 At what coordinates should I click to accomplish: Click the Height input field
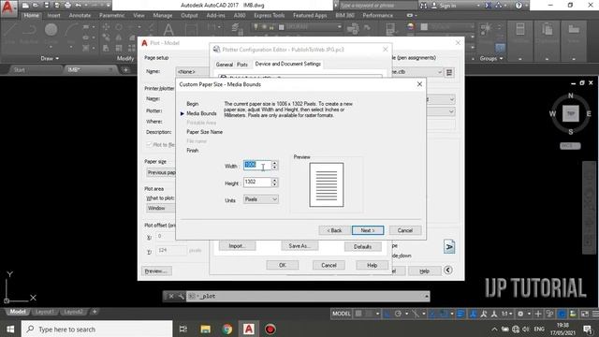257,183
